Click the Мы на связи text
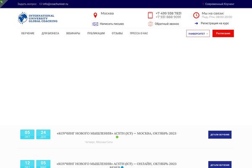Viewport: 252px width, 168px height. point(213,13)
